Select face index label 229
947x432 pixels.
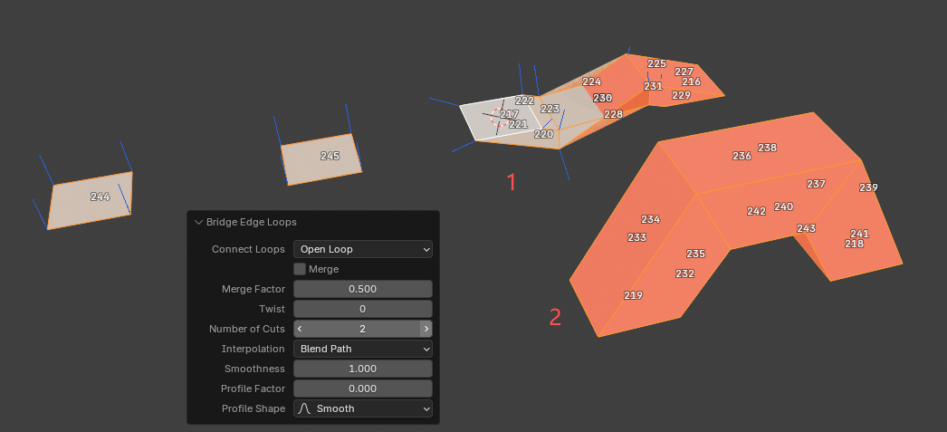(681, 95)
